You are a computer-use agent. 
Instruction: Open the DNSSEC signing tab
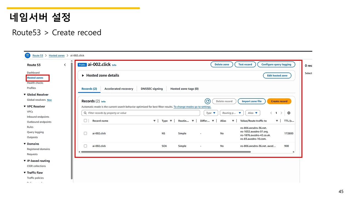pos(152,89)
